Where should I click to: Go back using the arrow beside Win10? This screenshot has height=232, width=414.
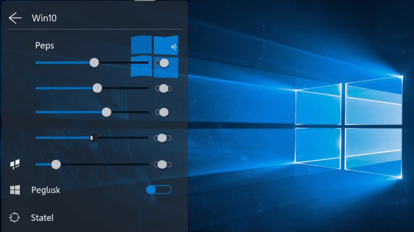tap(15, 18)
